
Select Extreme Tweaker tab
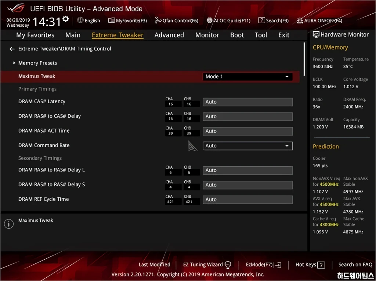tap(117, 35)
